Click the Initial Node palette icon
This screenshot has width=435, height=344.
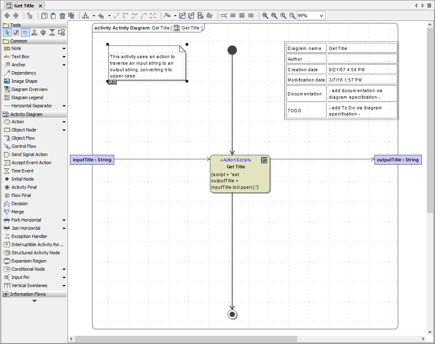(7, 179)
